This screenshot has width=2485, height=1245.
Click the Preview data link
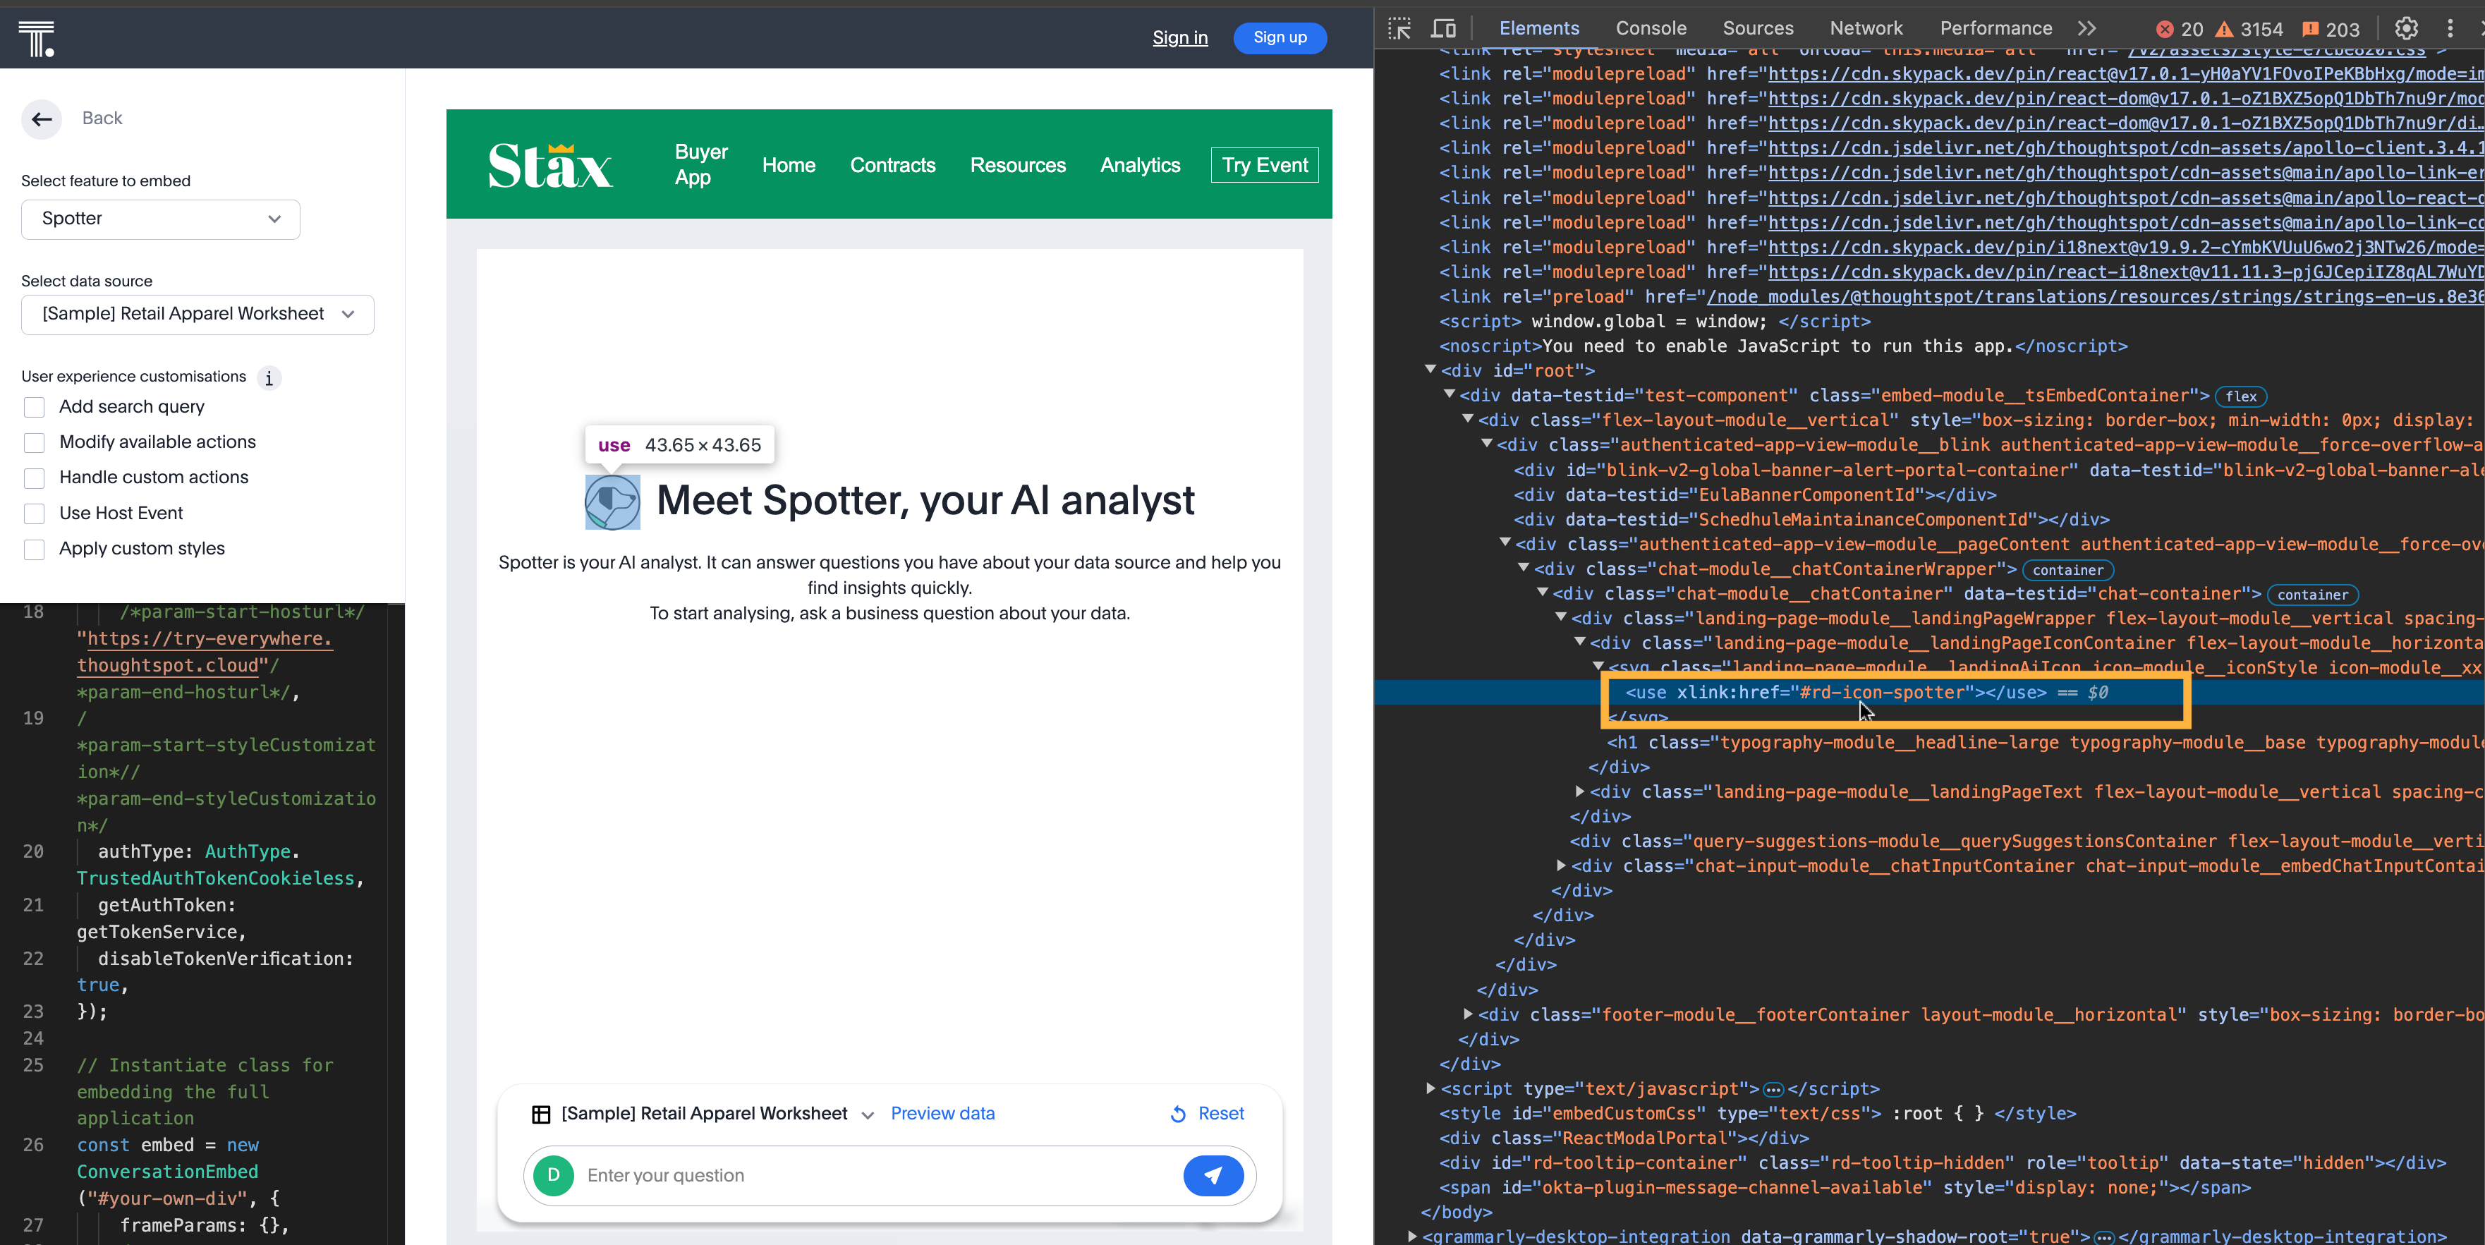942,1114
